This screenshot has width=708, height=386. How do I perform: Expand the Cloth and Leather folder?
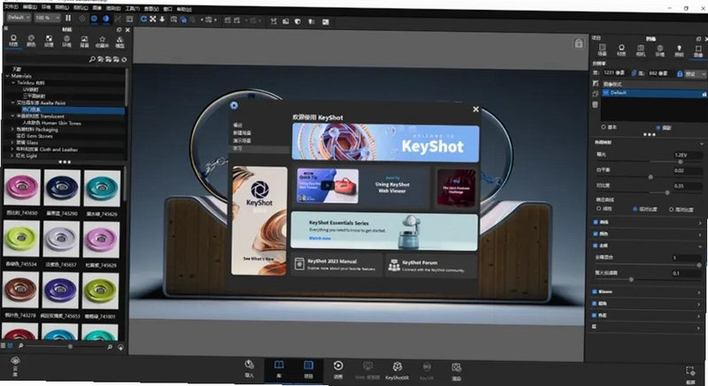click(x=12, y=149)
